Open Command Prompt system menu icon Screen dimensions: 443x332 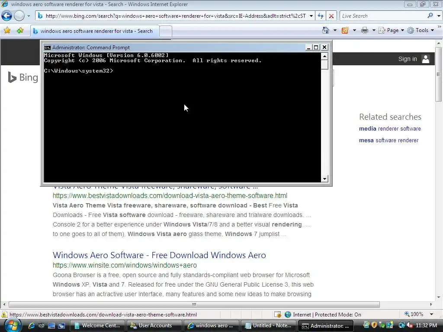point(48,48)
